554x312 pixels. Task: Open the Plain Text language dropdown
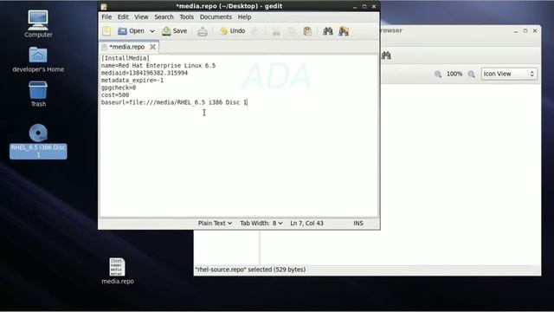(215, 224)
